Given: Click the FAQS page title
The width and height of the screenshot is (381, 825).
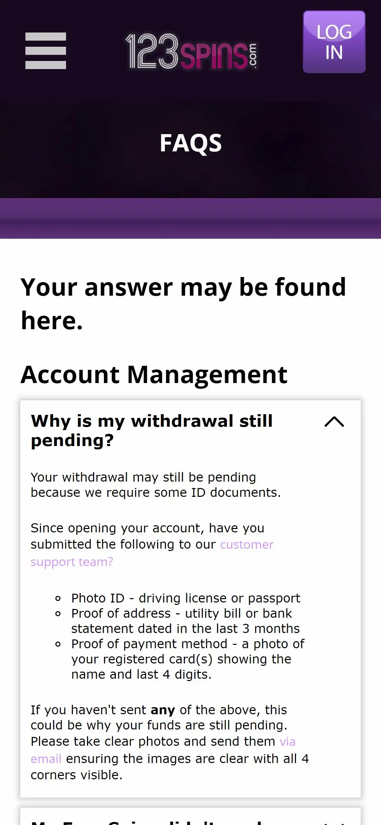Looking at the screenshot, I should coord(191,143).
